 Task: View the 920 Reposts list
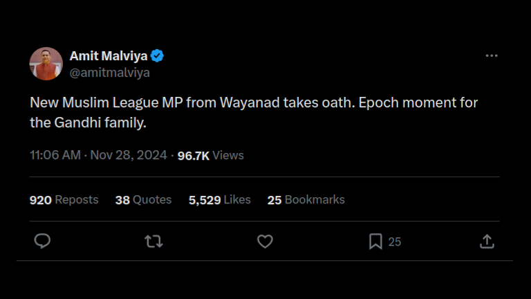(x=64, y=199)
